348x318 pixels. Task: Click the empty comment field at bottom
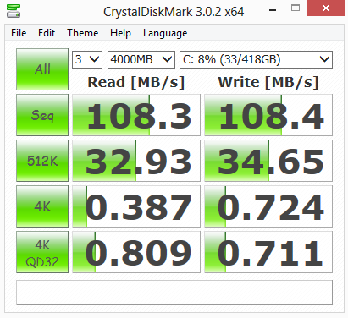(174, 293)
